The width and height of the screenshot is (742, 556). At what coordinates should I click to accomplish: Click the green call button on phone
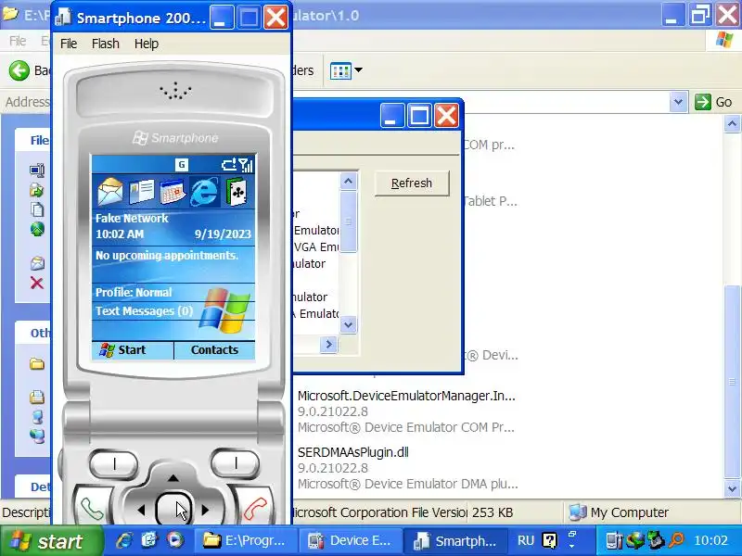click(x=92, y=509)
